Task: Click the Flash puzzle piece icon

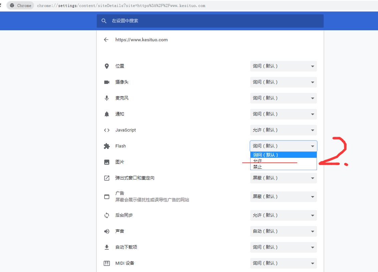Action: [x=107, y=146]
